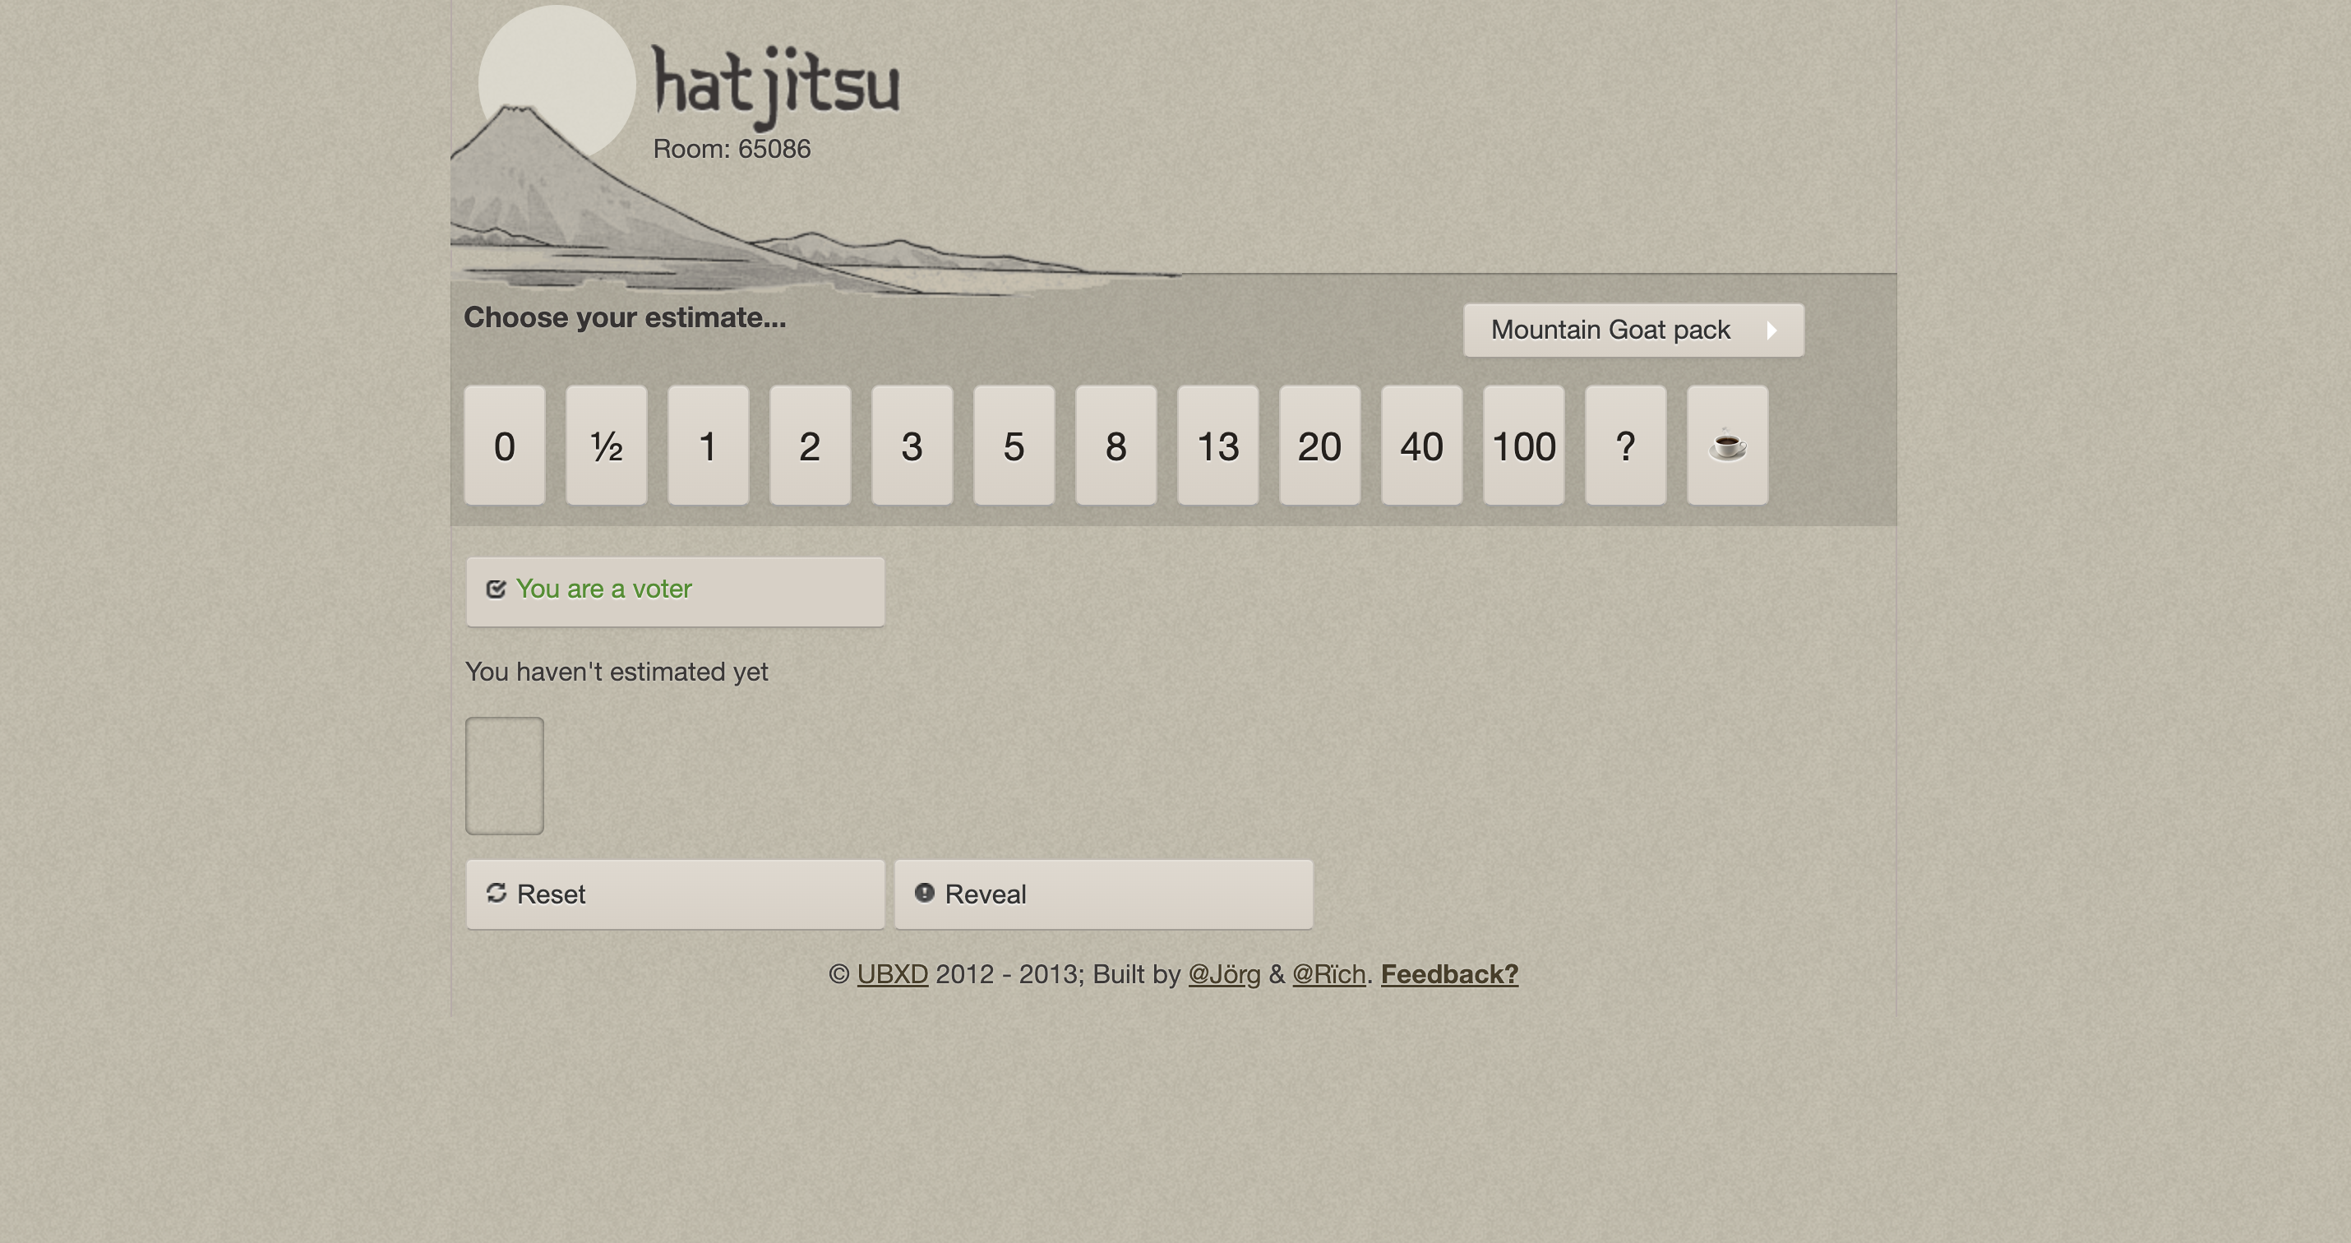This screenshot has height=1243, width=2351.
Task: Open the @Rïch profile link
Action: (1328, 974)
